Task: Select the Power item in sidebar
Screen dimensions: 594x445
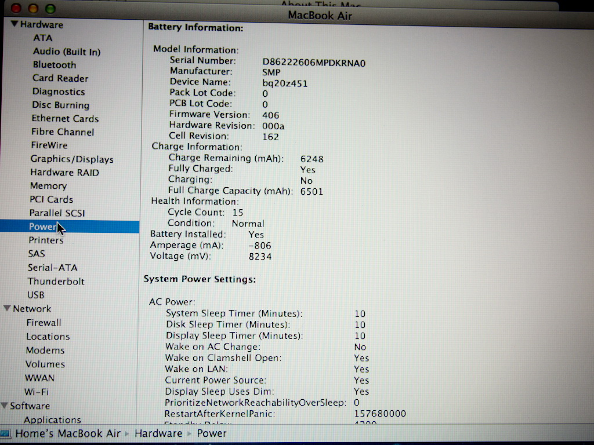Action: 42,227
